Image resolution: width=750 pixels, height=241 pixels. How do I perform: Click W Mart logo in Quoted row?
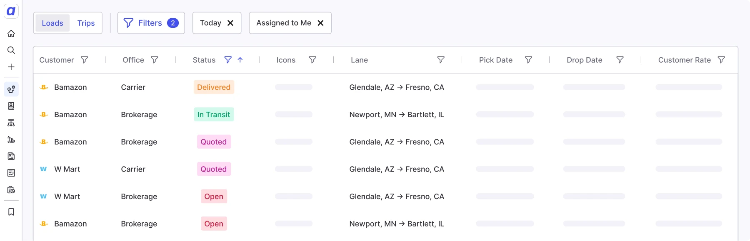[x=43, y=169]
